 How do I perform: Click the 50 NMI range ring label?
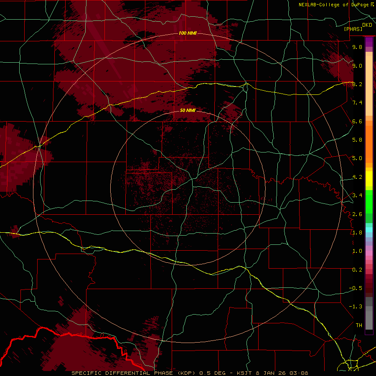[188, 110]
